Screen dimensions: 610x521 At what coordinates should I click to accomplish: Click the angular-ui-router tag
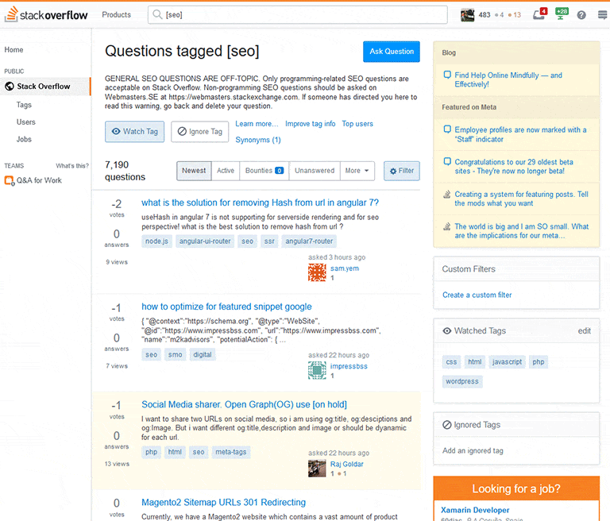[205, 241]
